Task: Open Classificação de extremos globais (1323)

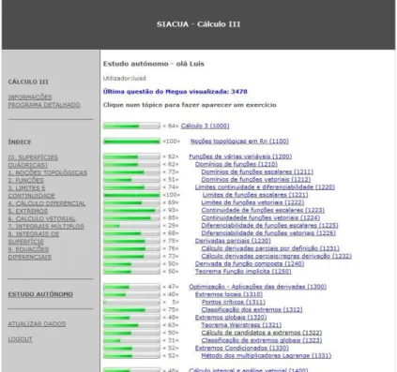Action: point(262,340)
